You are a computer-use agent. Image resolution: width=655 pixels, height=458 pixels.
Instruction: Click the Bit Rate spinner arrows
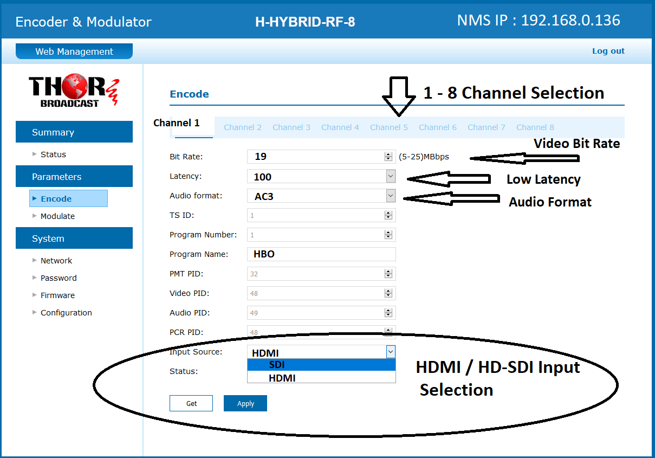(x=388, y=157)
